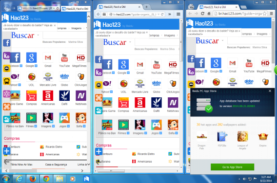Open YouTube icon in Internet Explorer window
This screenshot has width=277, height=183.
64,57
